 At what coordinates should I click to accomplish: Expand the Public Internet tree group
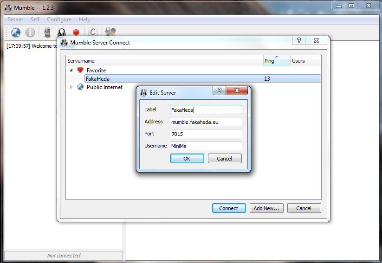click(71, 87)
